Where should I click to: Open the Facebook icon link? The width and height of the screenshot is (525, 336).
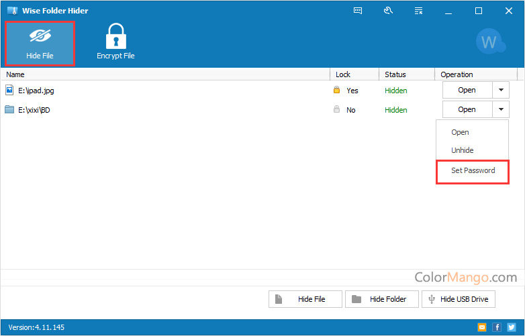pos(497,327)
